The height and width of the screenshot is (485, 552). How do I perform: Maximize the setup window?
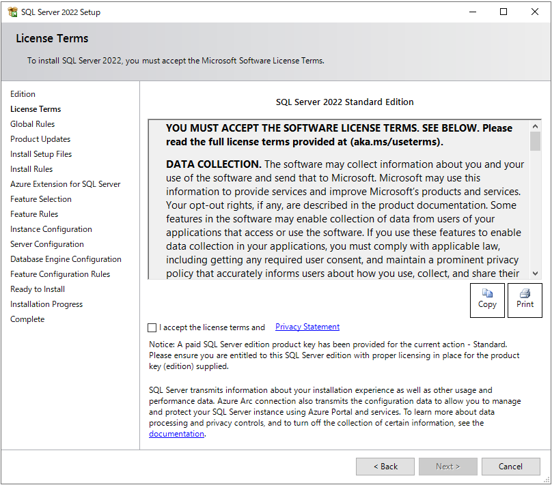(503, 12)
